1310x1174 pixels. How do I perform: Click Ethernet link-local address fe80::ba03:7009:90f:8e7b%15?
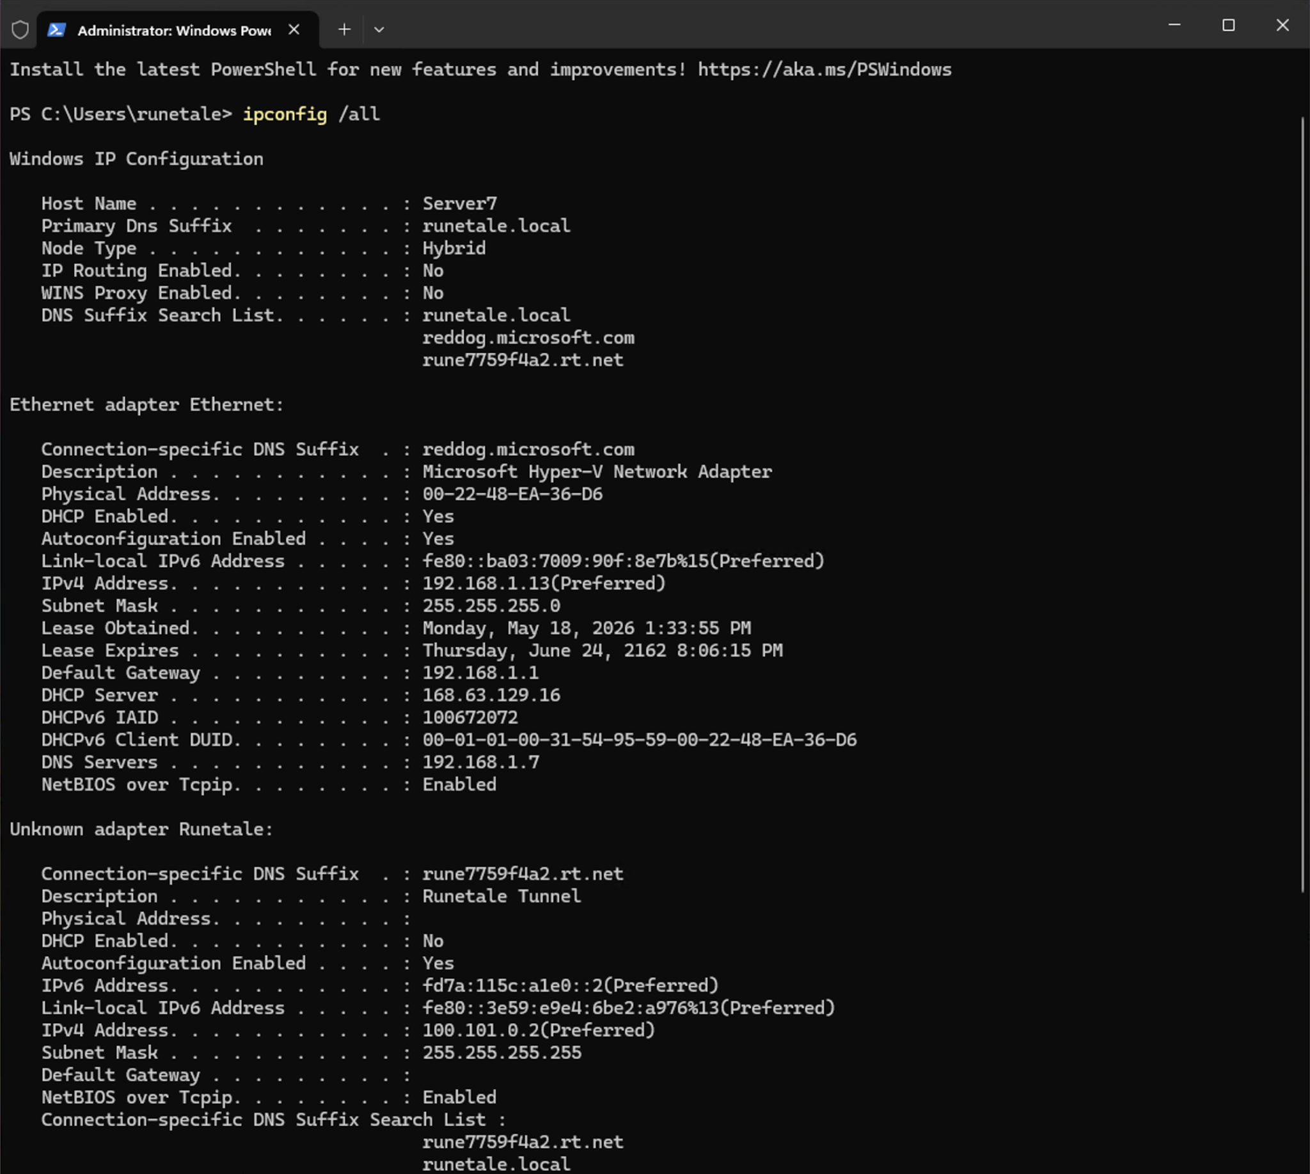point(565,561)
